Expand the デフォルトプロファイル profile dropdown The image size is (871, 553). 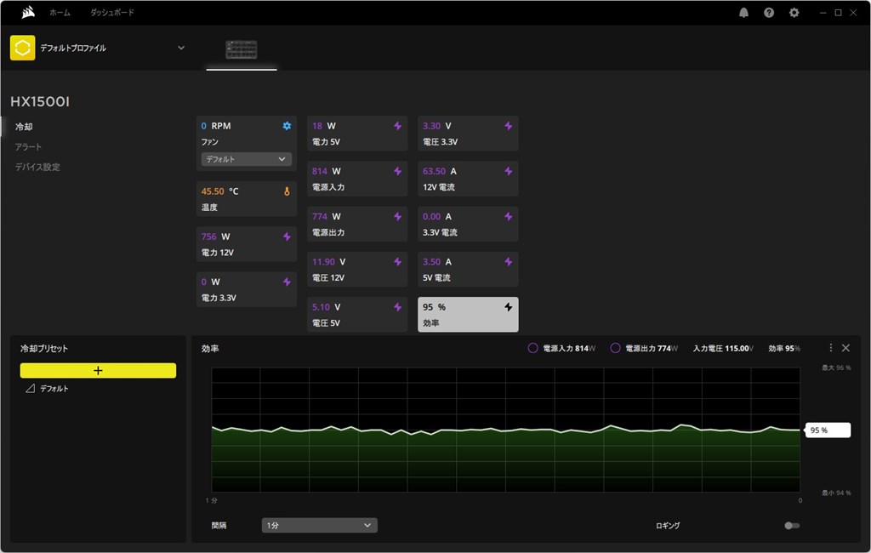tap(181, 48)
